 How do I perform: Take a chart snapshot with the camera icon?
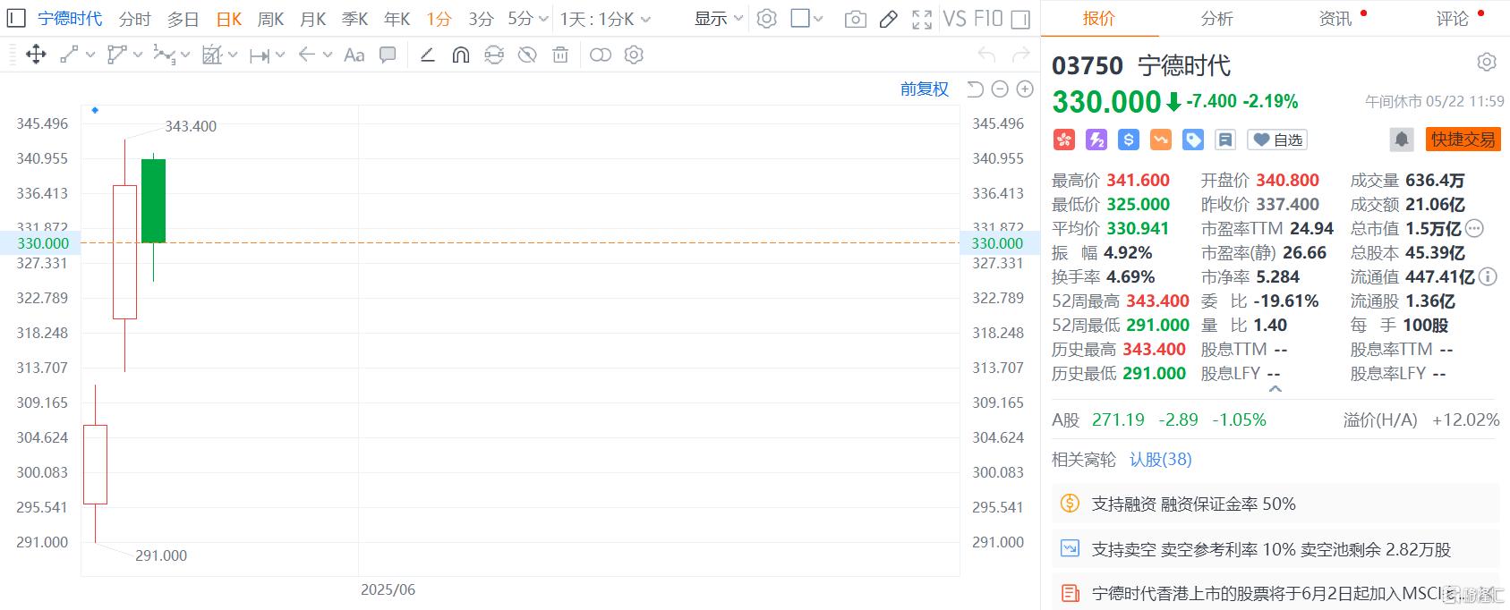click(x=856, y=19)
